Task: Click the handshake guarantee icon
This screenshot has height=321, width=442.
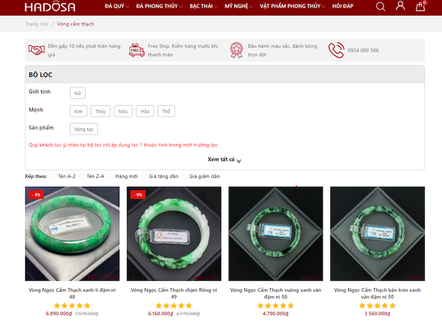Action: [x=36, y=50]
